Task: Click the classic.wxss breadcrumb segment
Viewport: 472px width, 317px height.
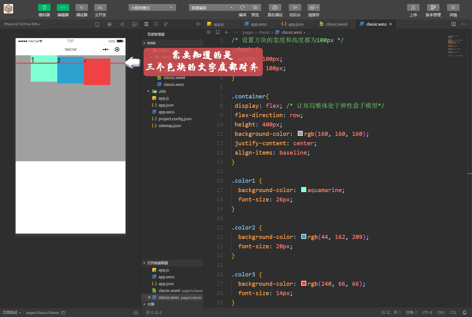Action: point(292,32)
